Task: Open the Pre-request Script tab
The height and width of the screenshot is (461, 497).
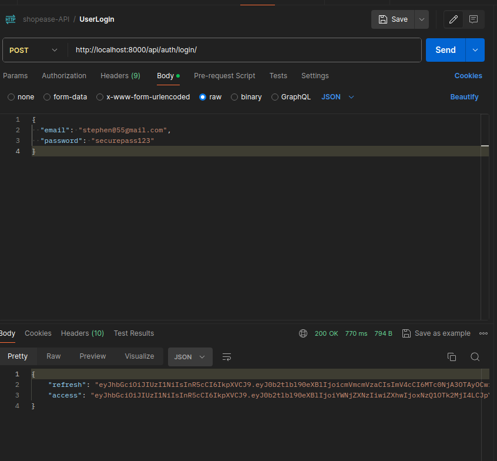Action: (224, 76)
